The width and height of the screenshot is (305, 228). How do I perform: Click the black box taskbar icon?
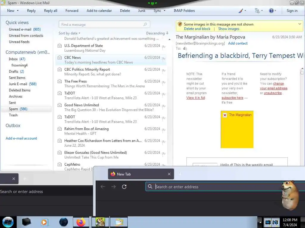click(26, 222)
